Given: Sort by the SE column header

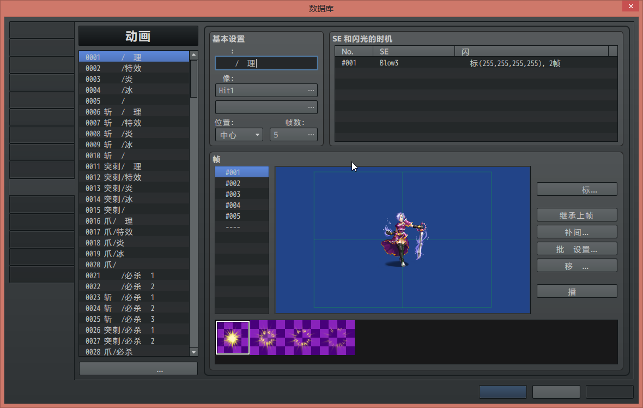Looking at the screenshot, I should tap(414, 51).
